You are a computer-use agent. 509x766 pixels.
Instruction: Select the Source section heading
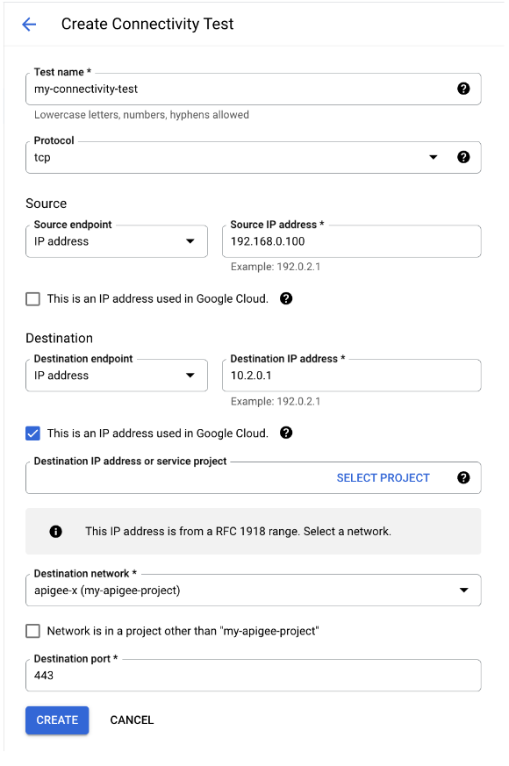46,203
